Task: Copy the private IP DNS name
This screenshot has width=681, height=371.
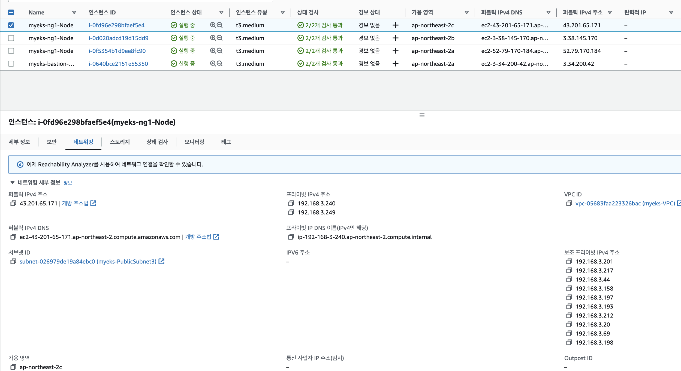Action: coord(291,237)
